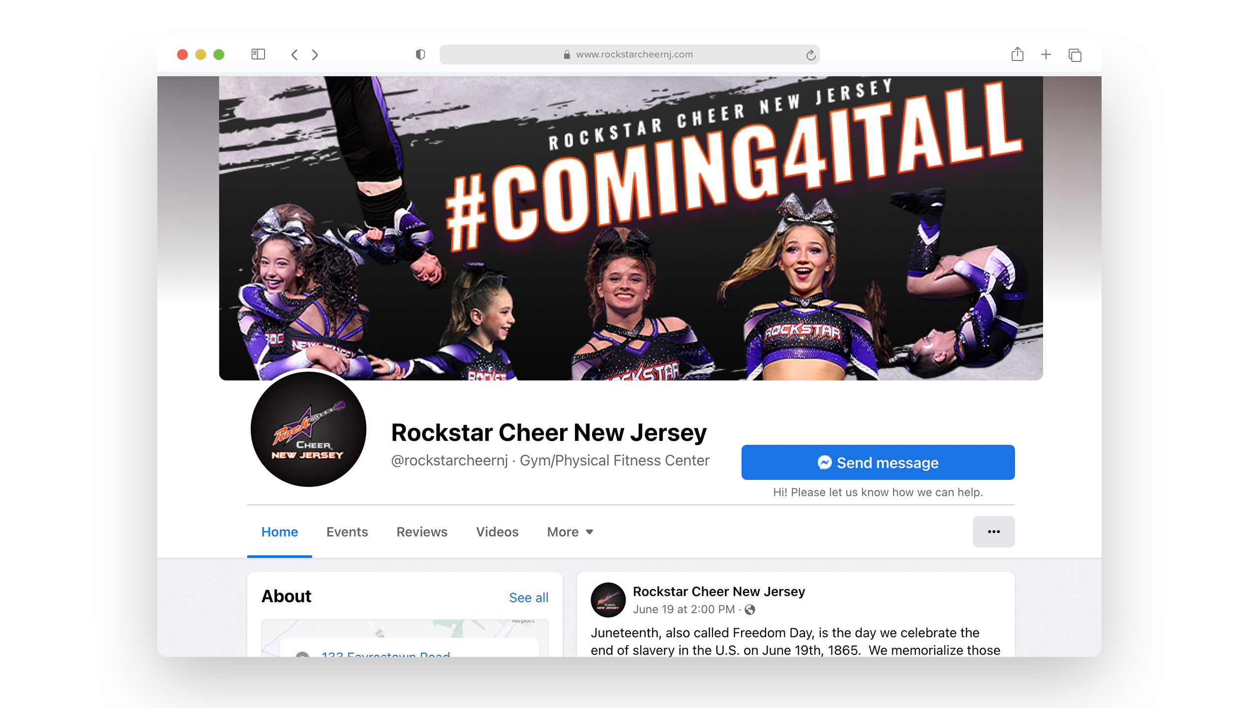Go back with the left arrow
Viewport: 1256px width, 708px height.
click(x=294, y=55)
